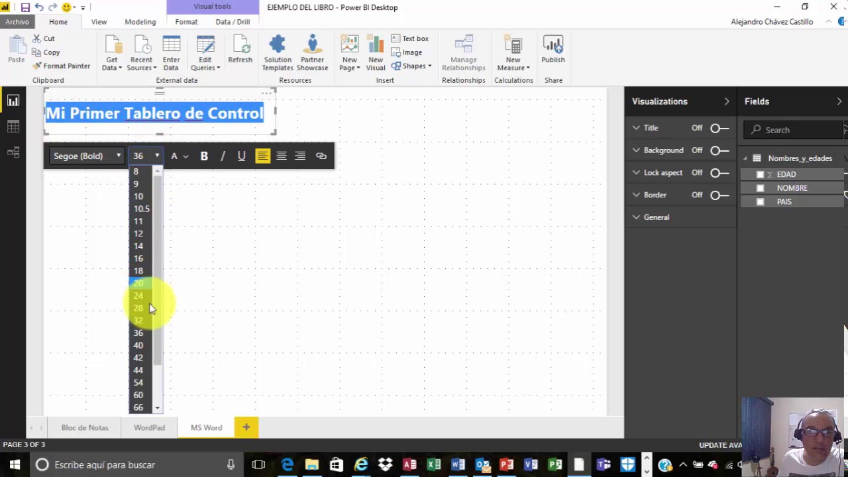
Task: Toggle the Lock aspect switch
Action: (x=719, y=173)
